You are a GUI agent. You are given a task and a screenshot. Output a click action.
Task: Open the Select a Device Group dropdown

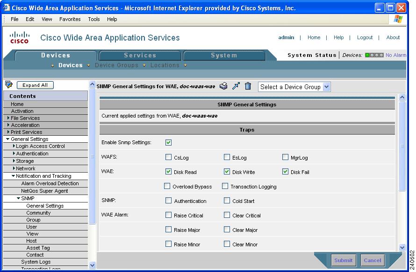click(294, 87)
